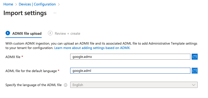208x98 pixels.
Task: Click the Import settings page title
Action: click(x=25, y=13)
